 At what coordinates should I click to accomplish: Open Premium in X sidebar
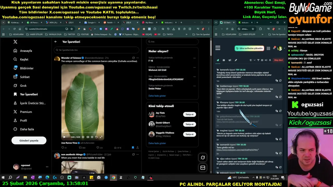(23, 112)
